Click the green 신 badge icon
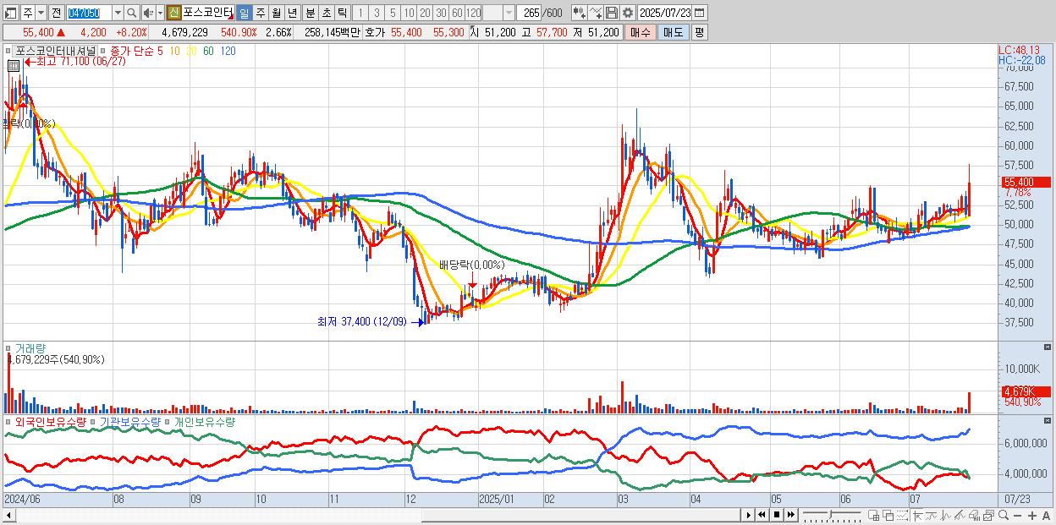The height and width of the screenshot is (525, 1056). [x=173, y=13]
